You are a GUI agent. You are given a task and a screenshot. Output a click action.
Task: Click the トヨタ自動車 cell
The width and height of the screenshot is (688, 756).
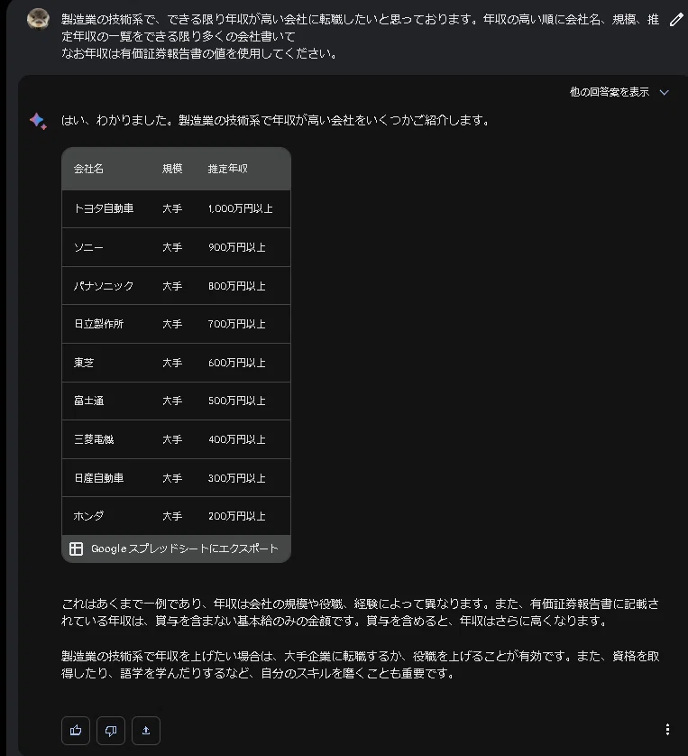[104, 208]
